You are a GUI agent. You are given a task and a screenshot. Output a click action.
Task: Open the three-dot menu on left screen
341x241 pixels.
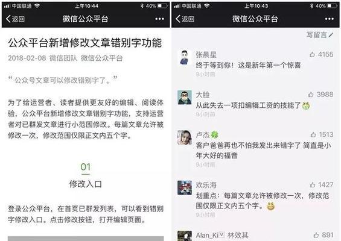[x=159, y=19]
